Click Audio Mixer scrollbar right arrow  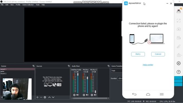pos(109,98)
